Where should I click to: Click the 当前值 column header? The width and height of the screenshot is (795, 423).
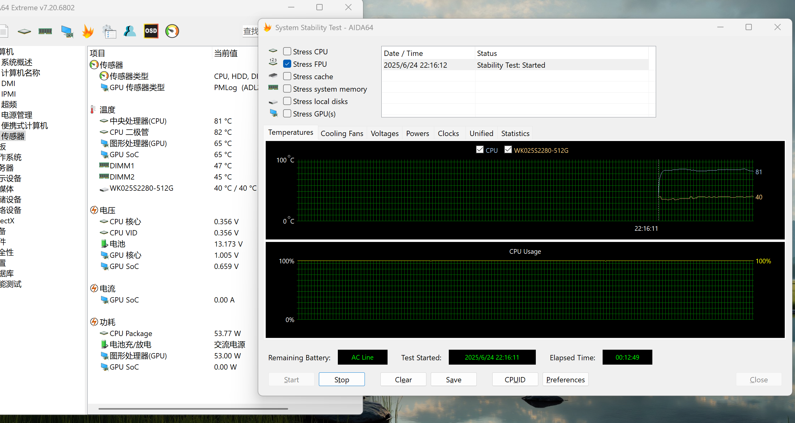235,53
